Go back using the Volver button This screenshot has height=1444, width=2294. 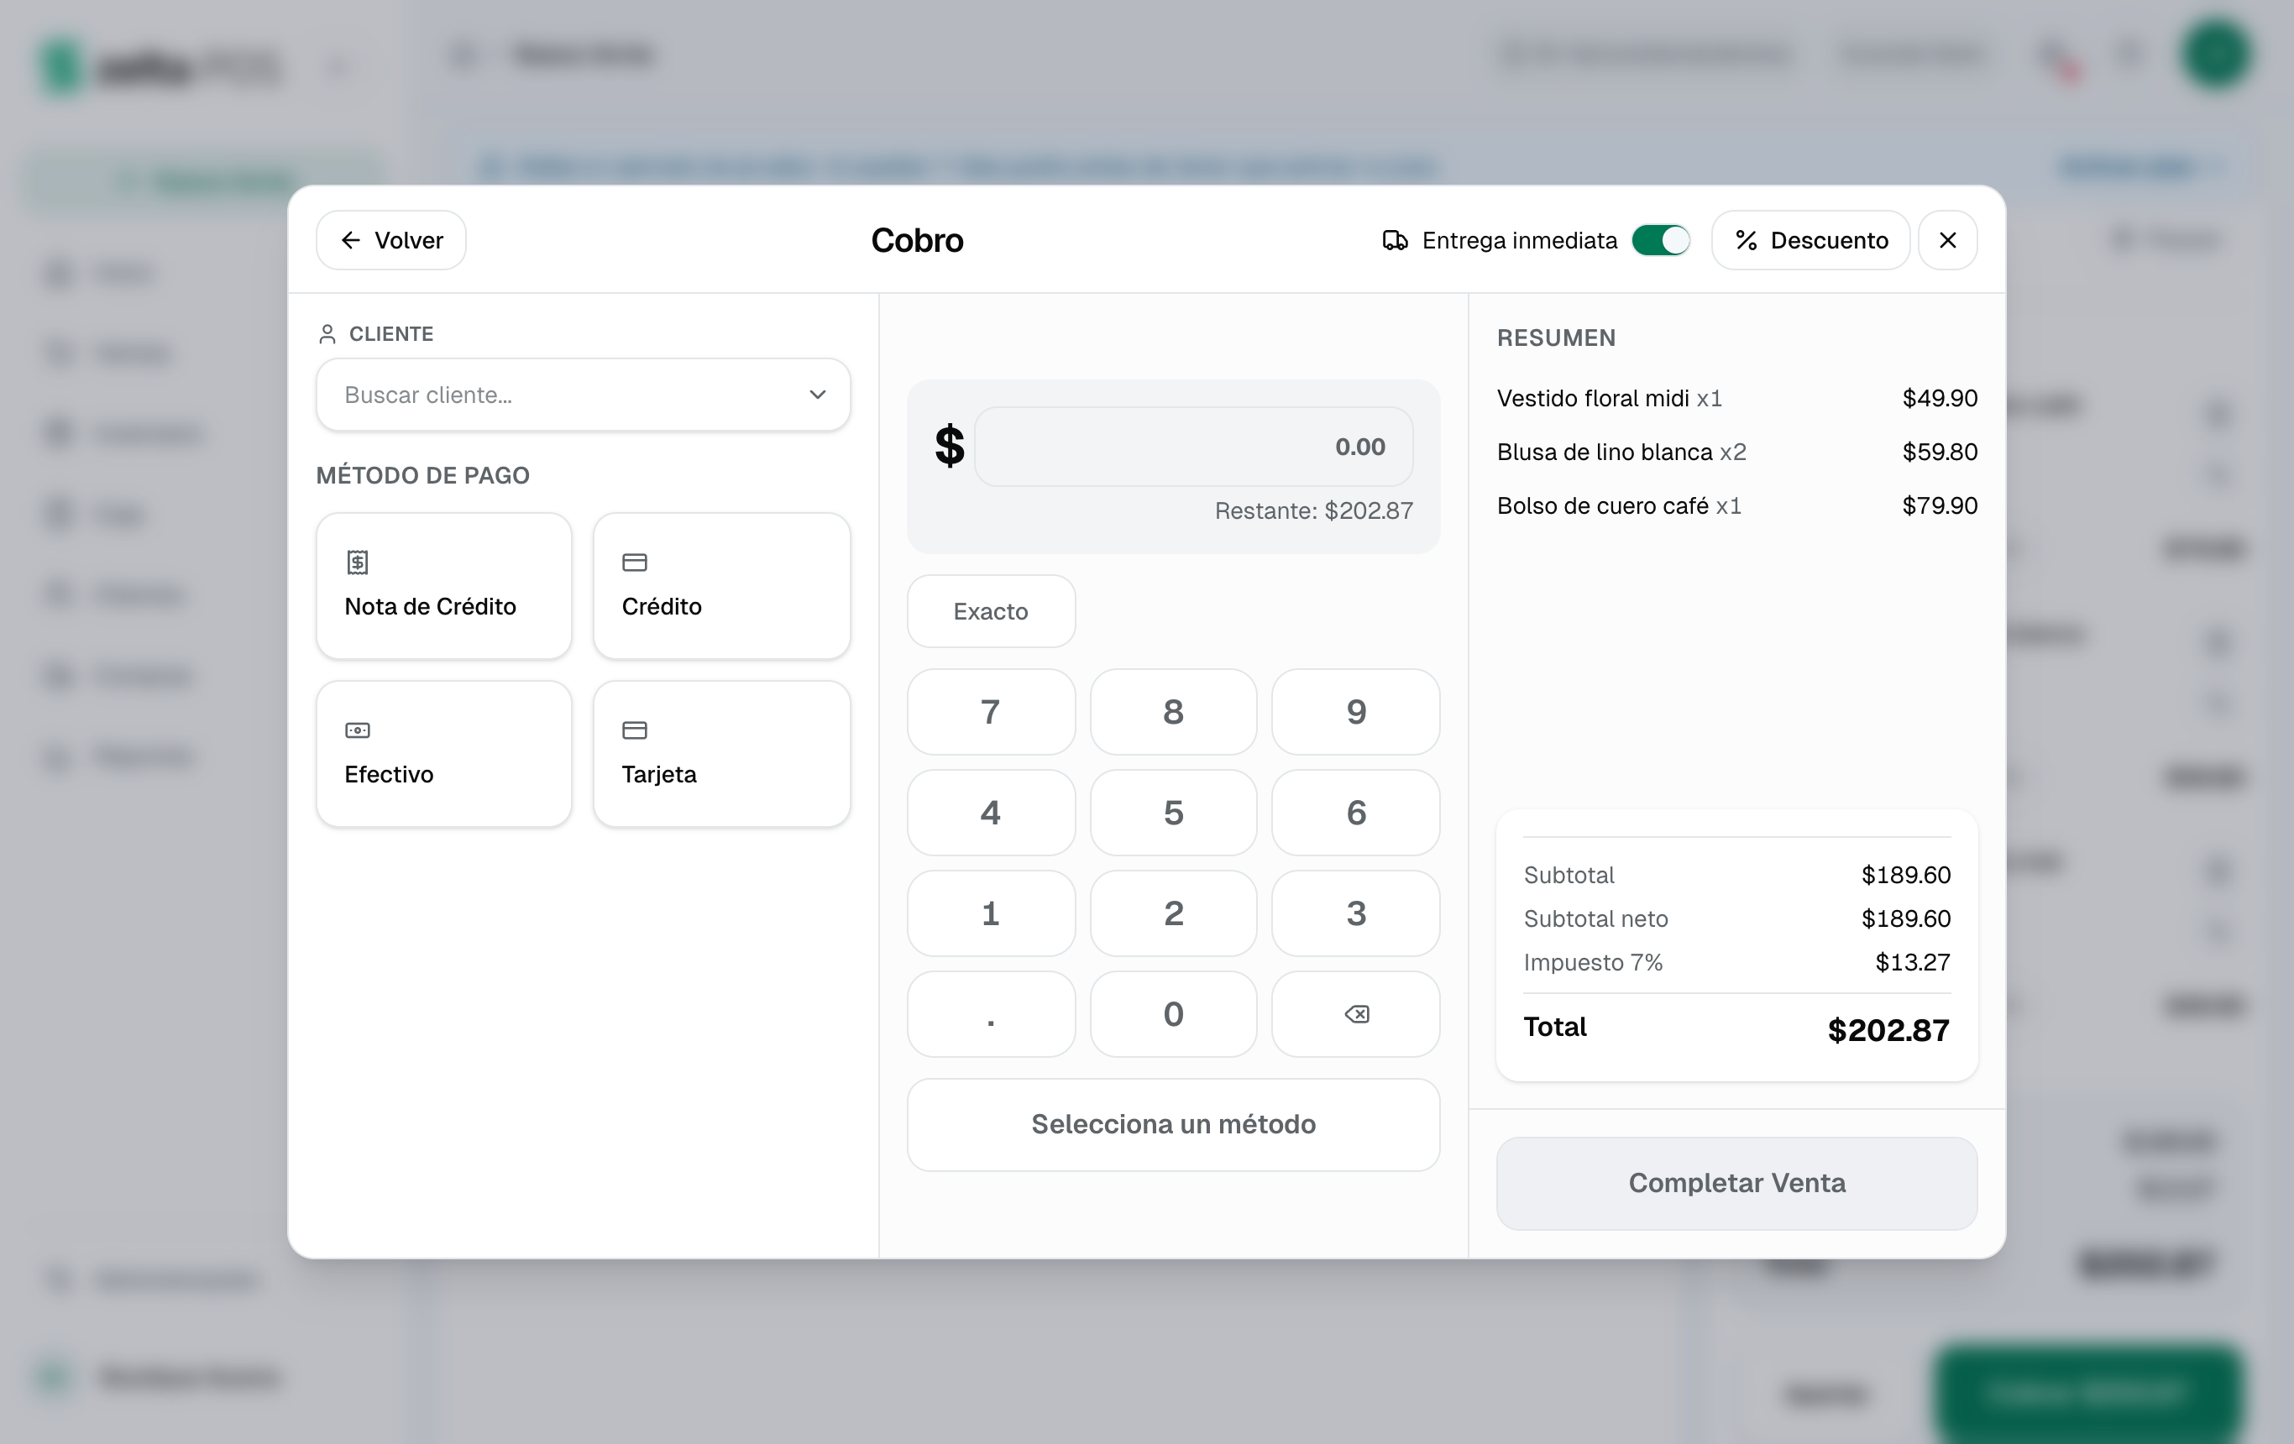[x=390, y=240]
